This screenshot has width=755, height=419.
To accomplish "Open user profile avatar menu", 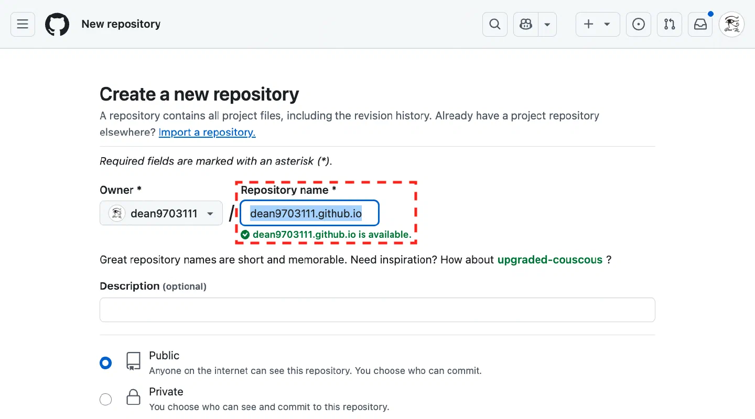I will 731,24.
